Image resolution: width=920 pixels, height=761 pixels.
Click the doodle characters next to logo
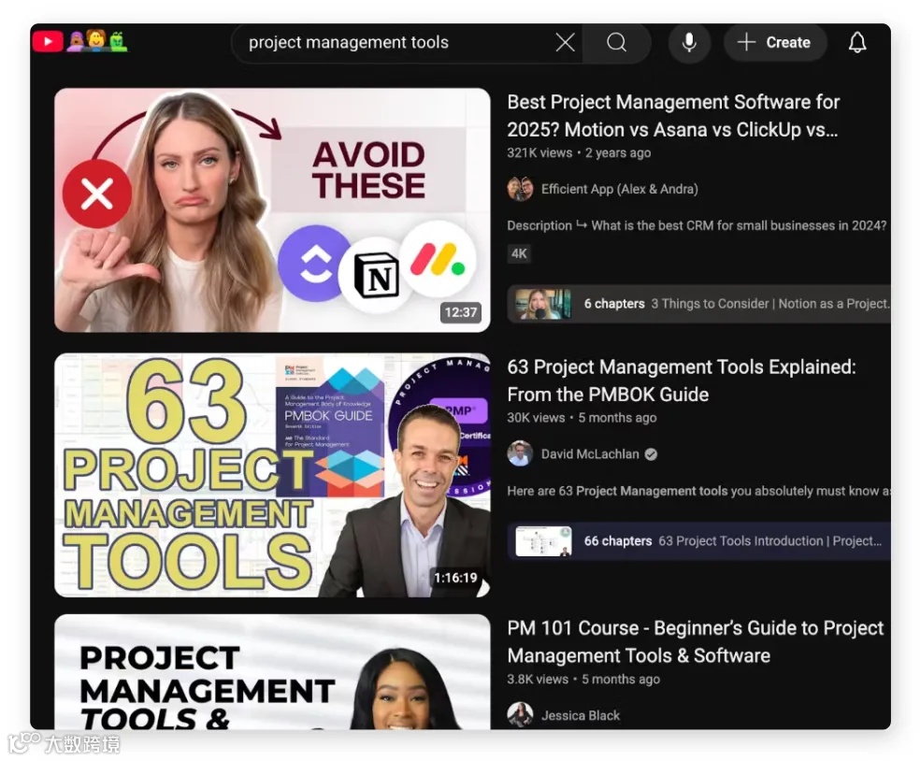tap(97, 41)
